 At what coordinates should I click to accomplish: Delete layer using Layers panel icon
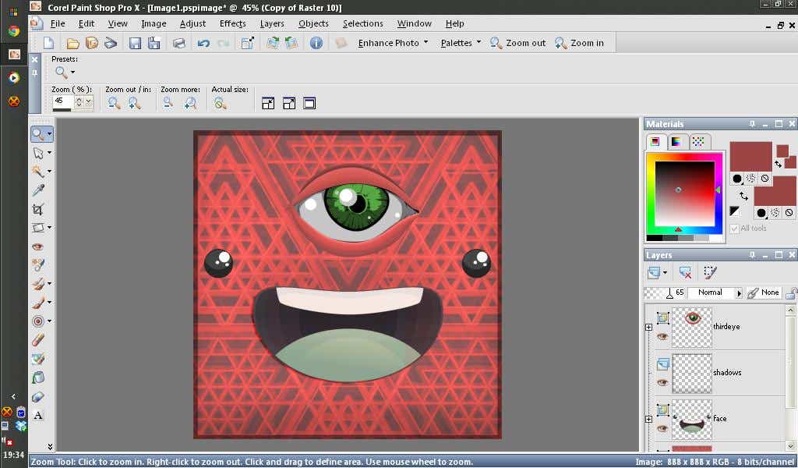(x=685, y=272)
